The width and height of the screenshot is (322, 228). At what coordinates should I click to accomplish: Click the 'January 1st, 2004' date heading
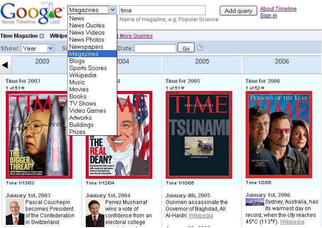(108, 196)
